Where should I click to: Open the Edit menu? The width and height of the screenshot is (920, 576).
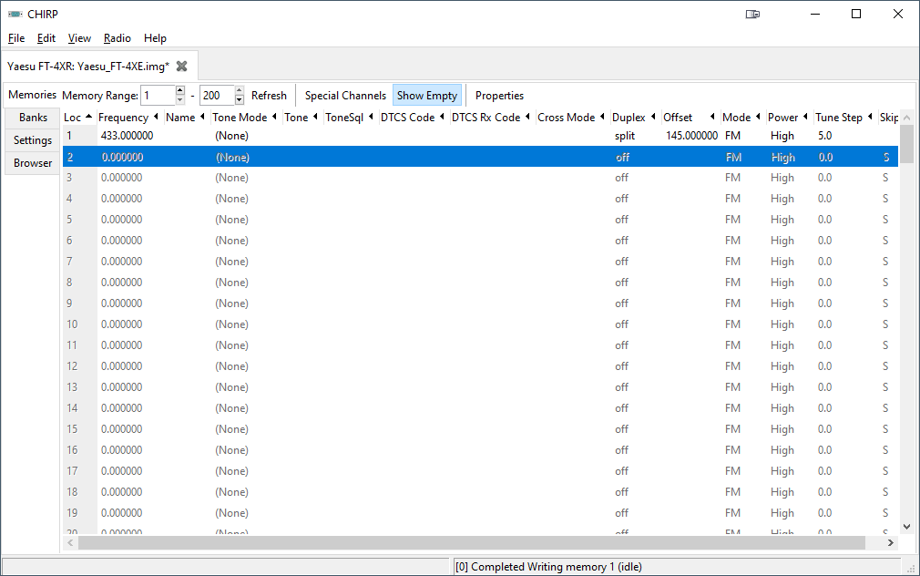[46, 38]
